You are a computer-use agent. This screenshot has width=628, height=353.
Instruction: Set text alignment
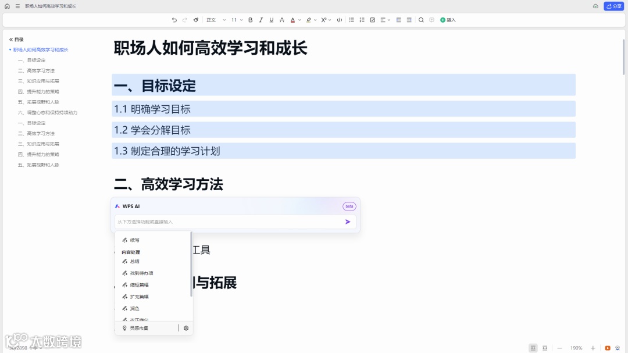click(x=383, y=20)
